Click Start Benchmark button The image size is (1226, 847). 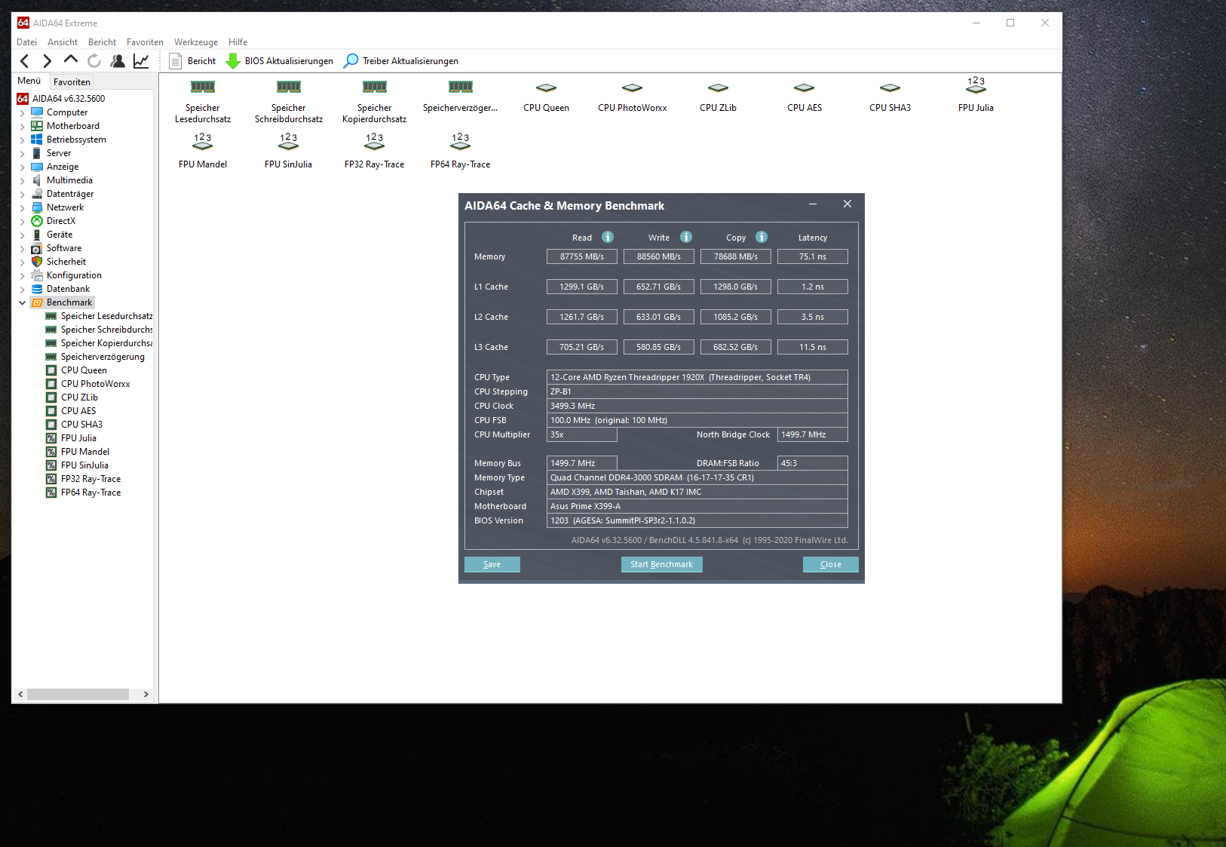(661, 564)
